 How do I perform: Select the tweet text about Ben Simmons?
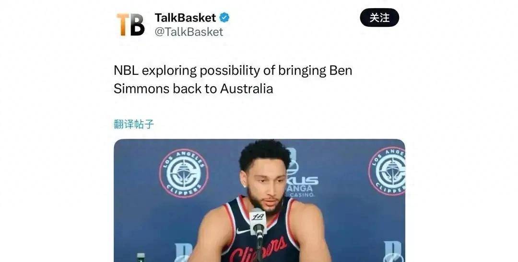coord(233,80)
